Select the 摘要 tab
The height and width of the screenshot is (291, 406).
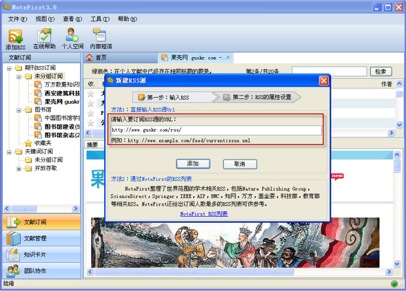92,144
